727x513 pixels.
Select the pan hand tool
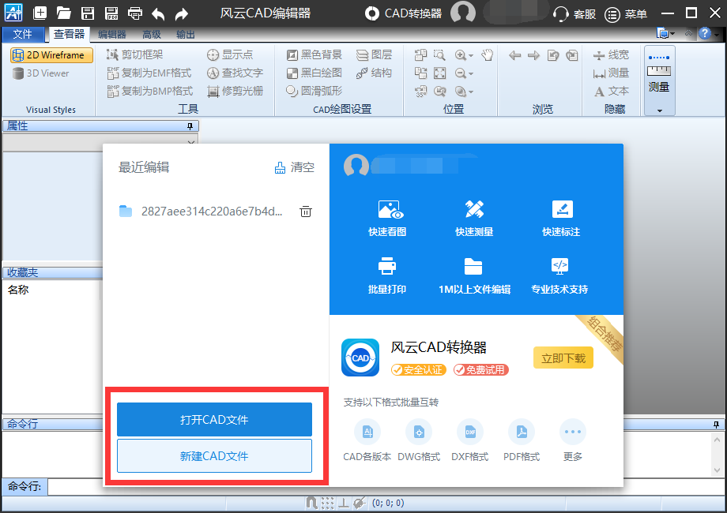[487, 55]
